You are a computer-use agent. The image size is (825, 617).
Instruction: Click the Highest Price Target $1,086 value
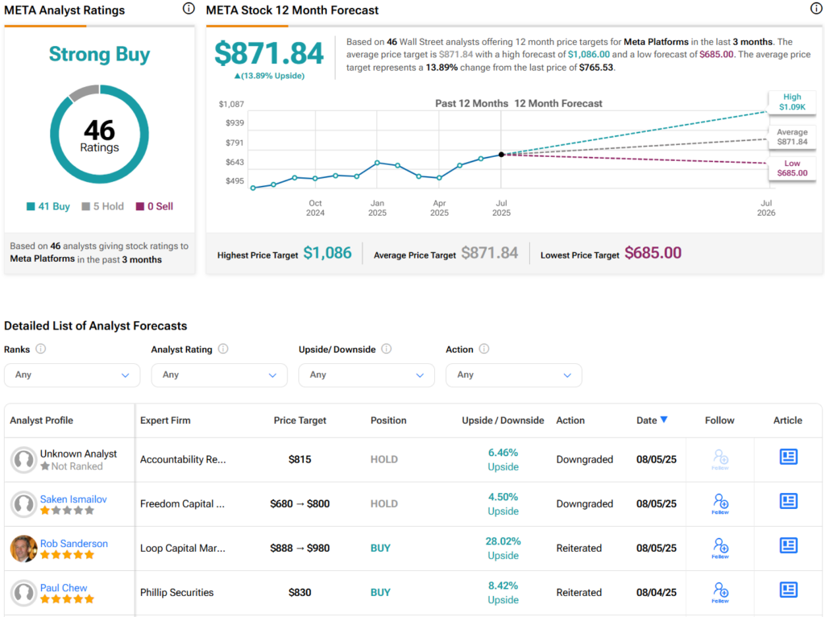pyautogui.click(x=327, y=253)
